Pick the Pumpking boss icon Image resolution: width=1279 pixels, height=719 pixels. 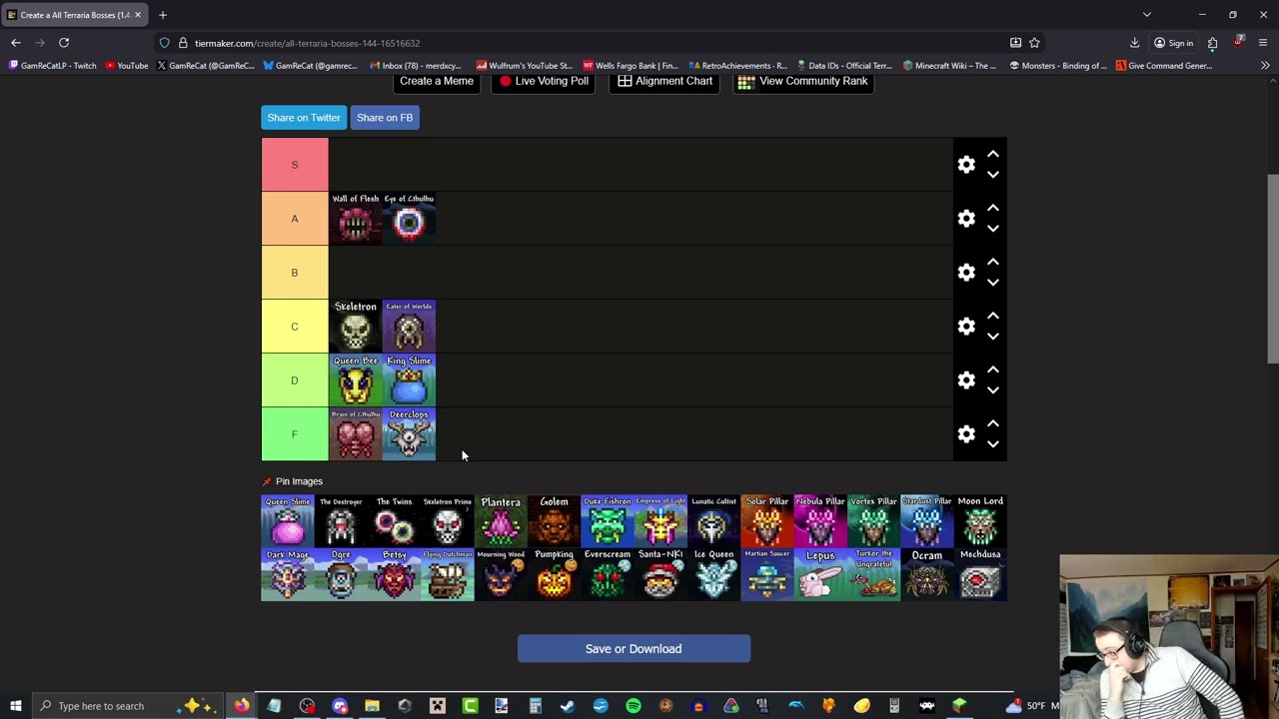[554, 574]
